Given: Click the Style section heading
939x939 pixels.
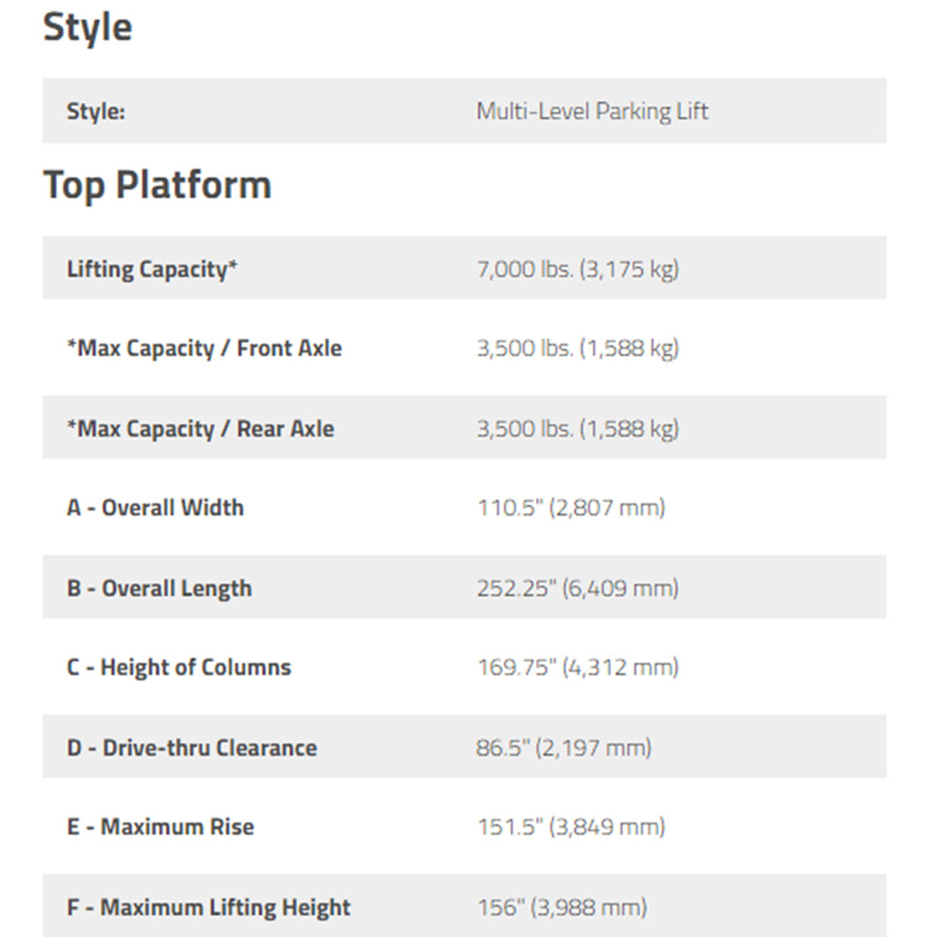Looking at the screenshot, I should (x=87, y=28).
